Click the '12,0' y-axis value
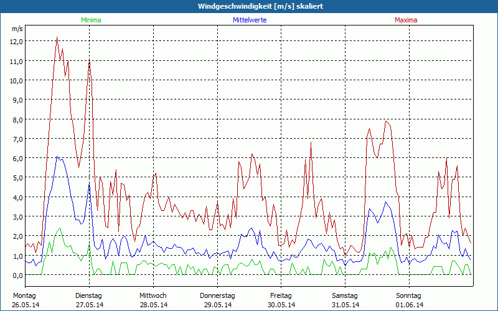This screenshot has height=311, width=498. pyautogui.click(x=17, y=42)
